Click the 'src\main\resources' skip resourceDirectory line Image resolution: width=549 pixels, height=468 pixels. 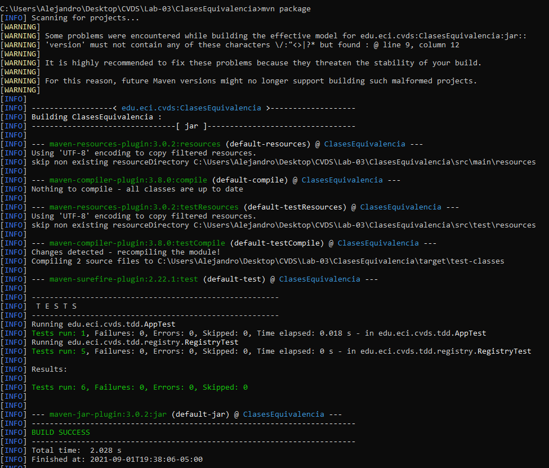pyautogui.click(x=284, y=162)
